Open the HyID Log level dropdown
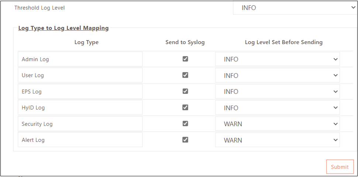 coord(278,107)
